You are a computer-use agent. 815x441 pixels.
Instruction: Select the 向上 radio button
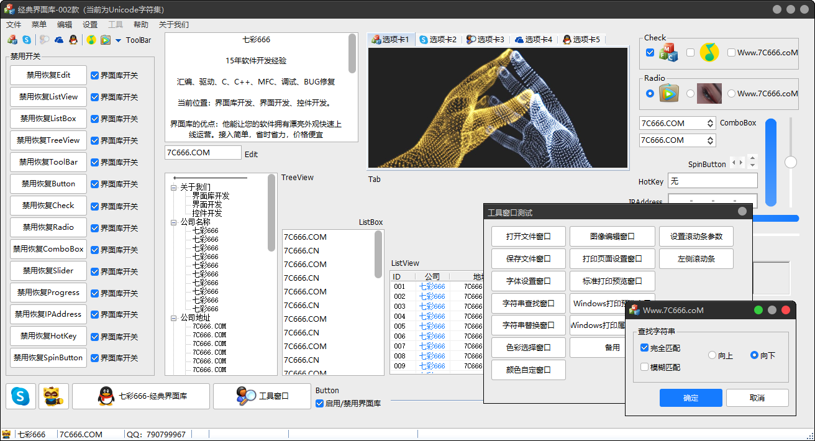click(x=713, y=355)
